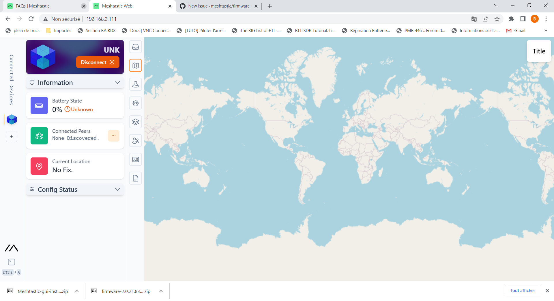Open options for Meshtastic-gui-inst zip download
This screenshot has width=554, height=301.
77,291
